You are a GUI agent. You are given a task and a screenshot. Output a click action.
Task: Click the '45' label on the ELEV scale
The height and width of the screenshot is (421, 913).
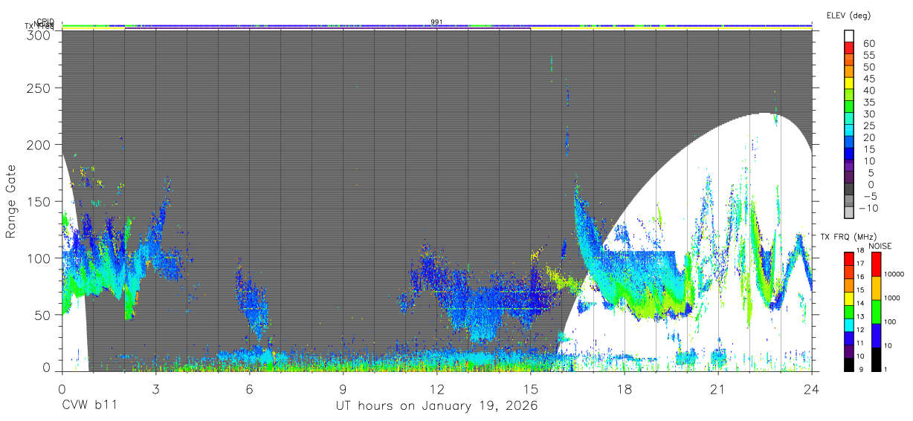(868, 79)
